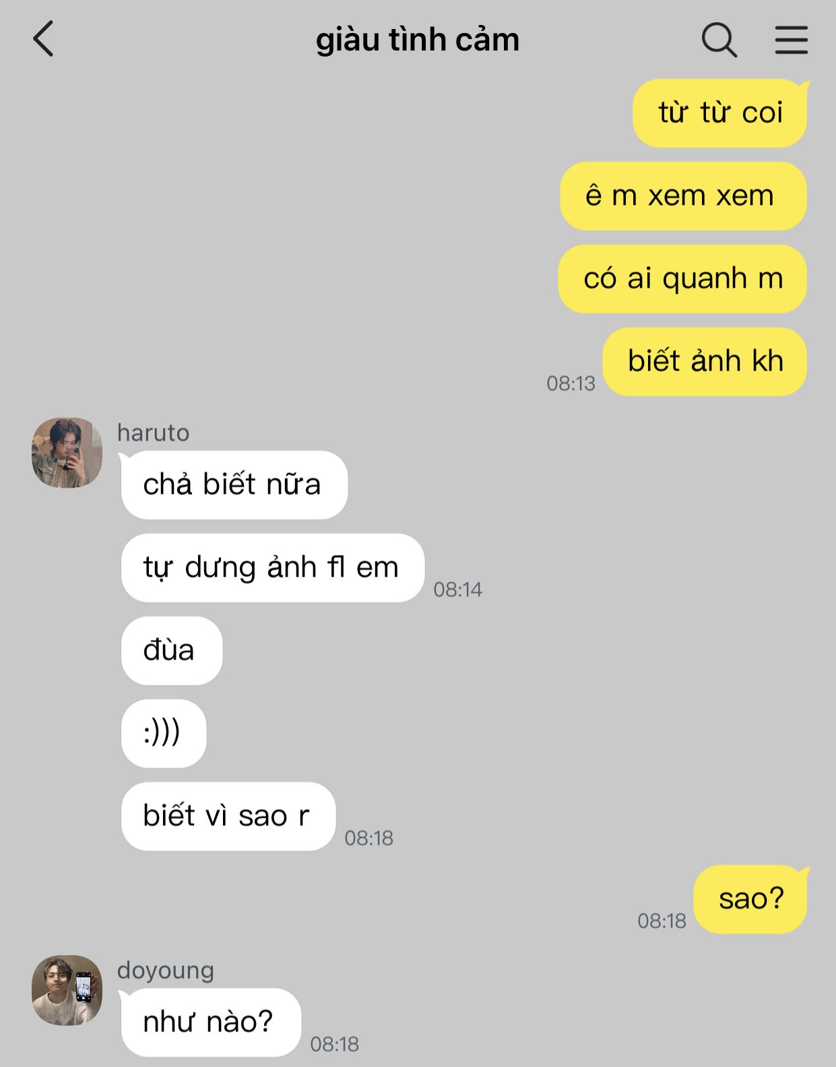
Task: Tap the yellow "sao?" bubble
Action: coord(750,899)
